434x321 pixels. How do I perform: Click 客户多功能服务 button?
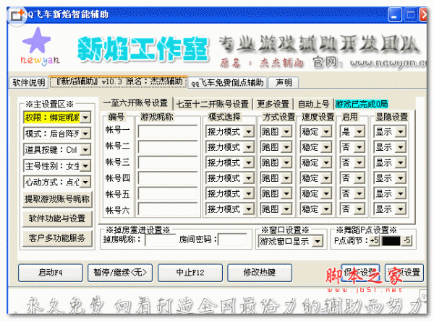57,238
